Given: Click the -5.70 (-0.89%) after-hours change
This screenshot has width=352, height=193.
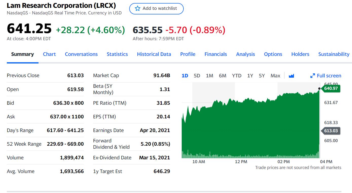Looking at the screenshot, I should pyautogui.click(x=195, y=30).
